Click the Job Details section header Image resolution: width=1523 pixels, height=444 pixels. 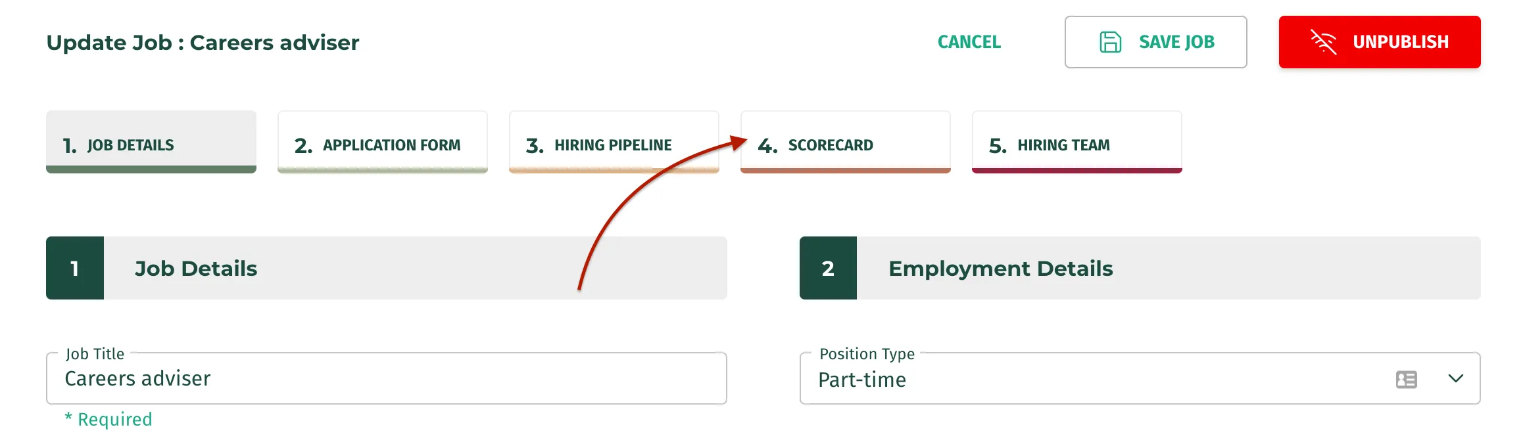(387, 268)
